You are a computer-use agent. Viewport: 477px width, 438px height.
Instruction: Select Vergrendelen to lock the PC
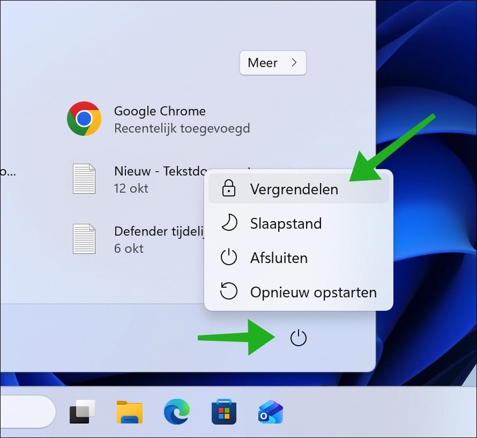[x=294, y=189]
